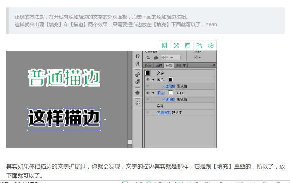290x183 pixels.
Task: Select the 外观 tab
Action: click(169, 65)
